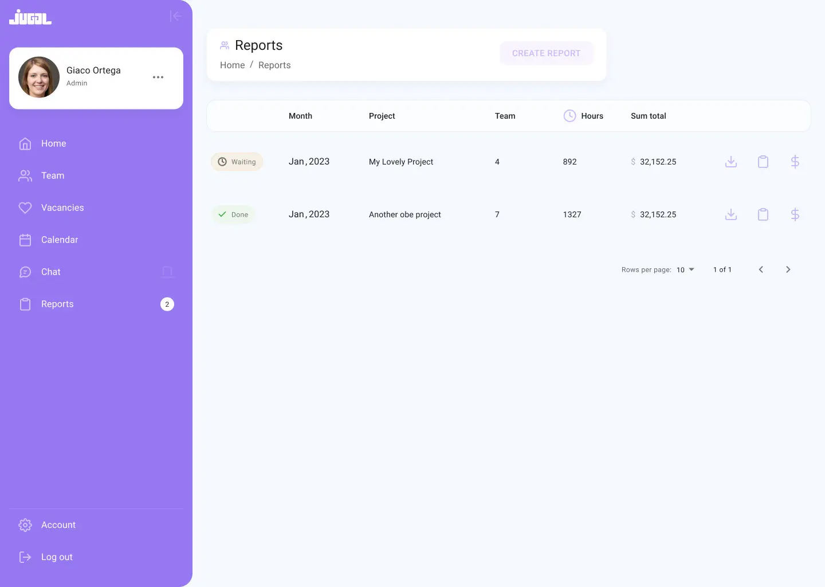Go to the previous page of reports

761,269
